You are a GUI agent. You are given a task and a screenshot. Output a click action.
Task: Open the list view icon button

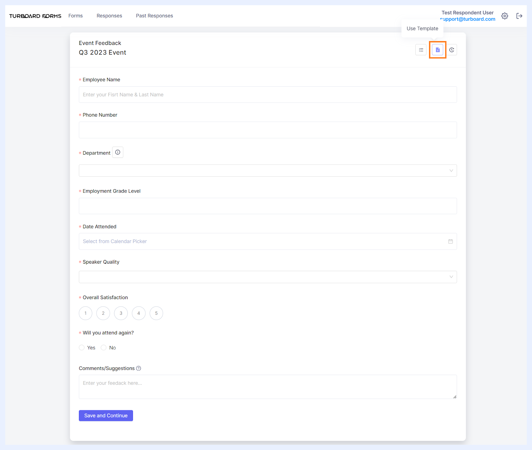(x=421, y=50)
